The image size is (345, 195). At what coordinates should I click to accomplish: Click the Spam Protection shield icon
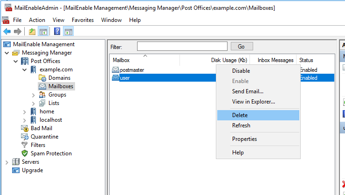[25, 153]
